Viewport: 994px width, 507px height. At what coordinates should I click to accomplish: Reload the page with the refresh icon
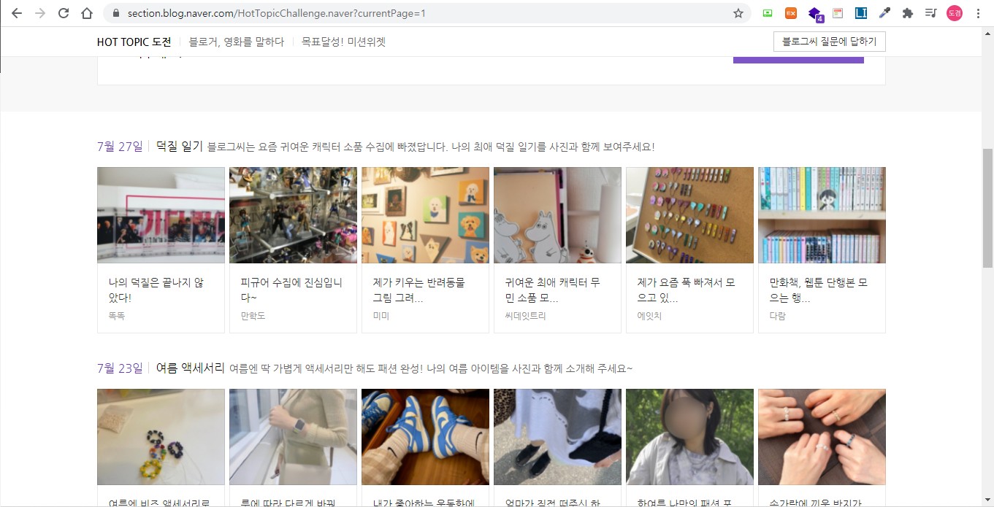(x=64, y=13)
